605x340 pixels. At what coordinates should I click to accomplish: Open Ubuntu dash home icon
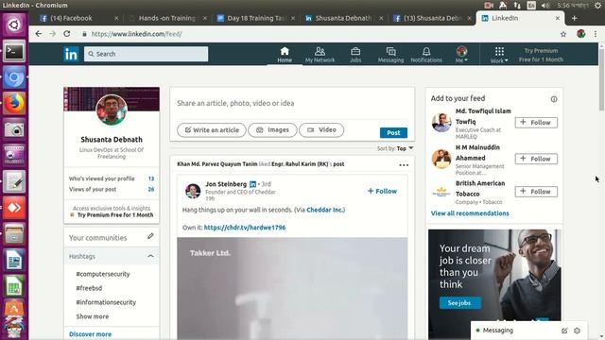14,25
